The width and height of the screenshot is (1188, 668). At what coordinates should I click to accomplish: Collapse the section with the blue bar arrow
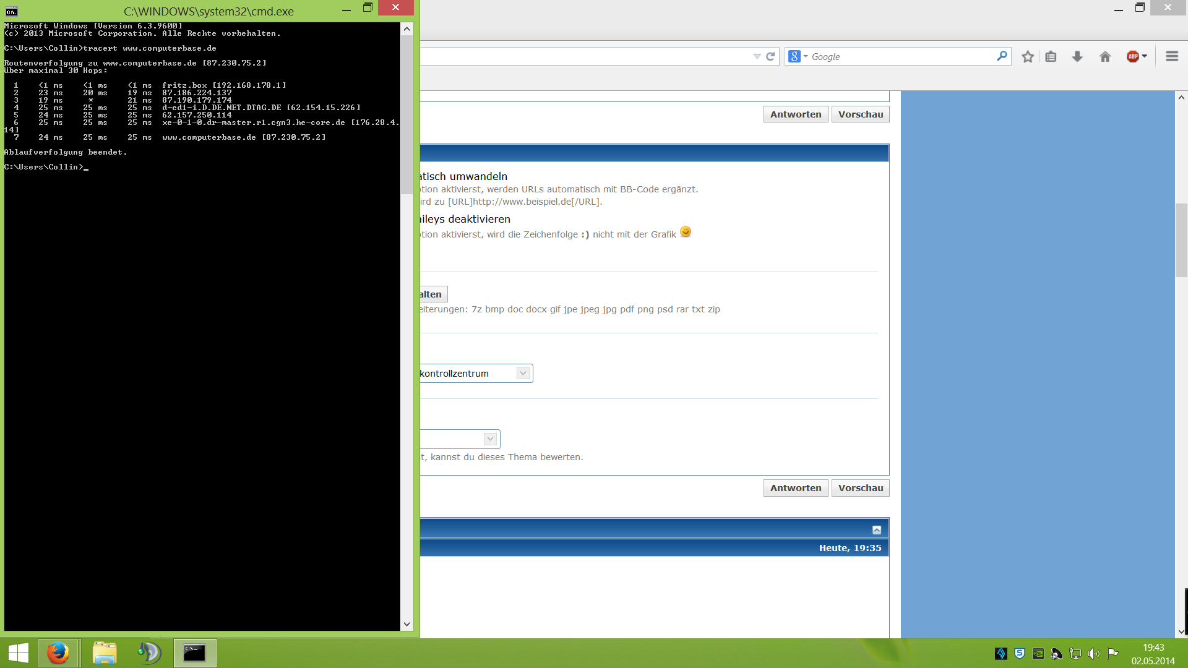coord(877,530)
